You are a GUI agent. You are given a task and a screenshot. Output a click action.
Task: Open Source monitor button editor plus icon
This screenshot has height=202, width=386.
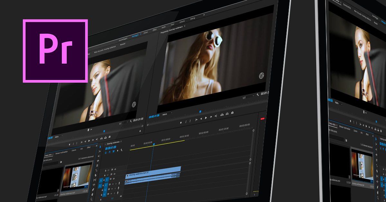pyautogui.click(x=140, y=131)
